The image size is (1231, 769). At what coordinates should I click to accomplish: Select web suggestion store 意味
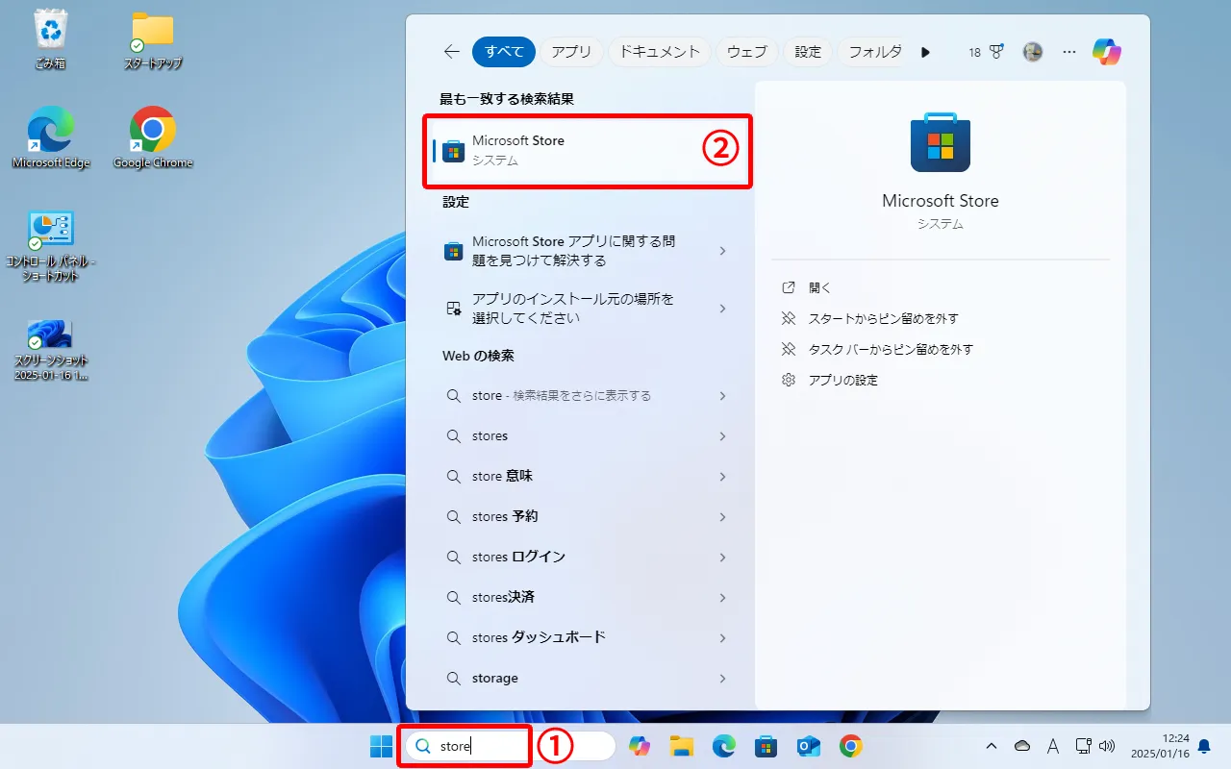point(588,477)
